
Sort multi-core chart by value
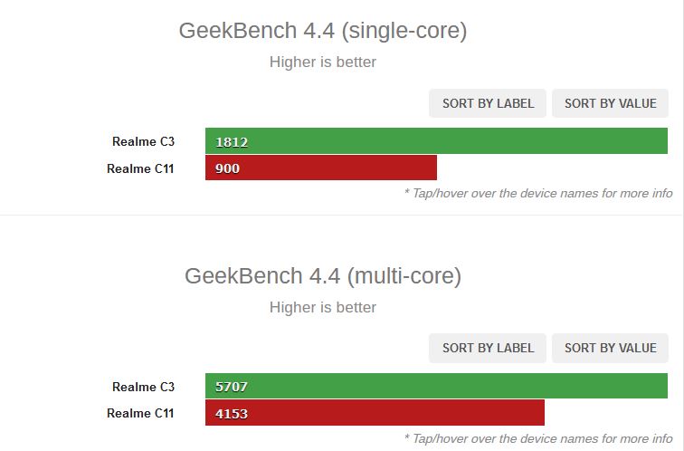(x=611, y=348)
